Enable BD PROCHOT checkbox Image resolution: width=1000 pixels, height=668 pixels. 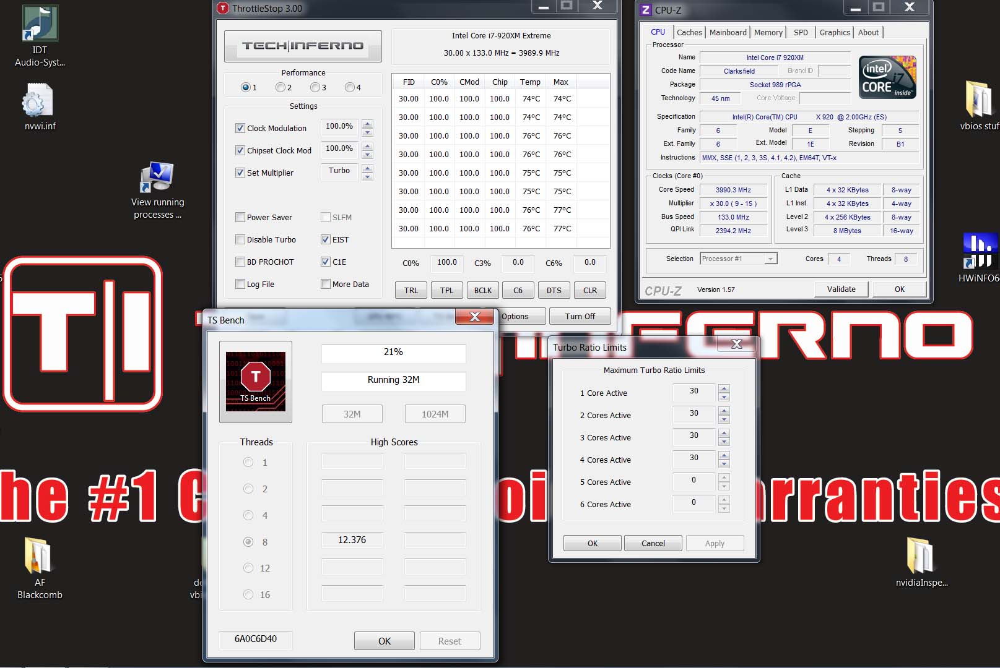pyautogui.click(x=240, y=262)
